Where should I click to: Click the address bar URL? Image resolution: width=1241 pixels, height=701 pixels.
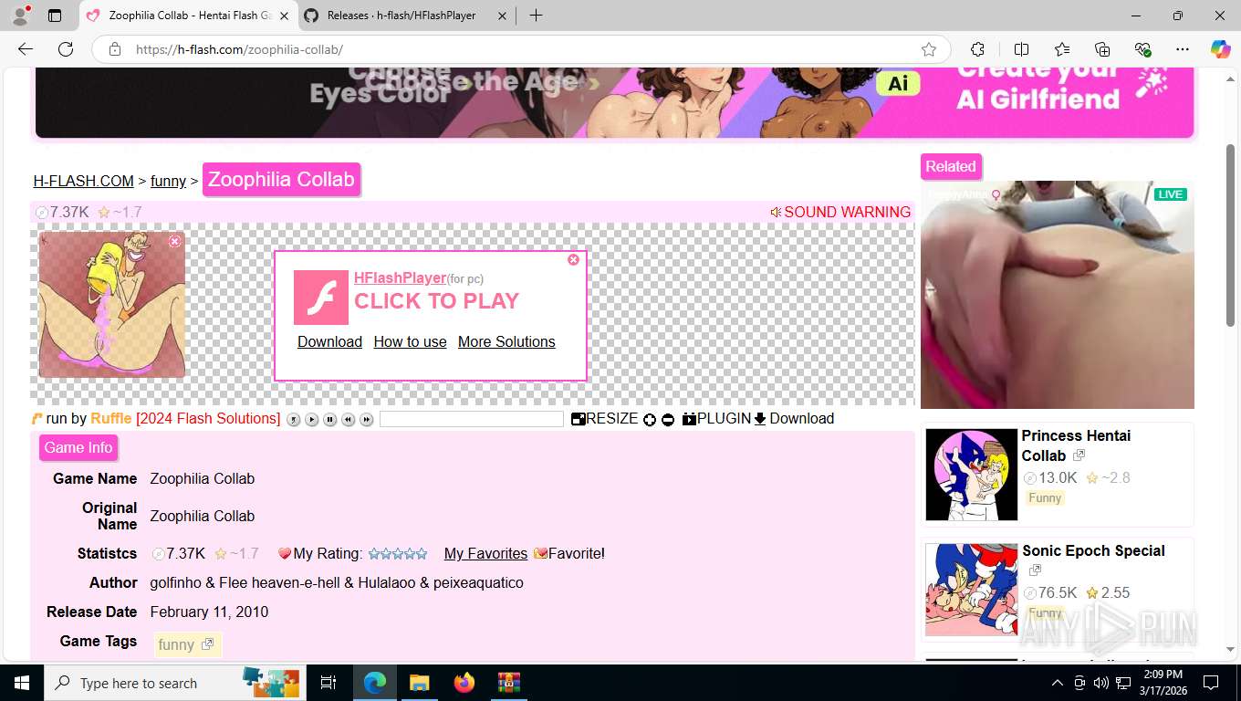tap(239, 49)
